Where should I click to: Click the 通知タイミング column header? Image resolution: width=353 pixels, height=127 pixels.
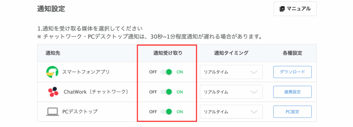pos(231,53)
